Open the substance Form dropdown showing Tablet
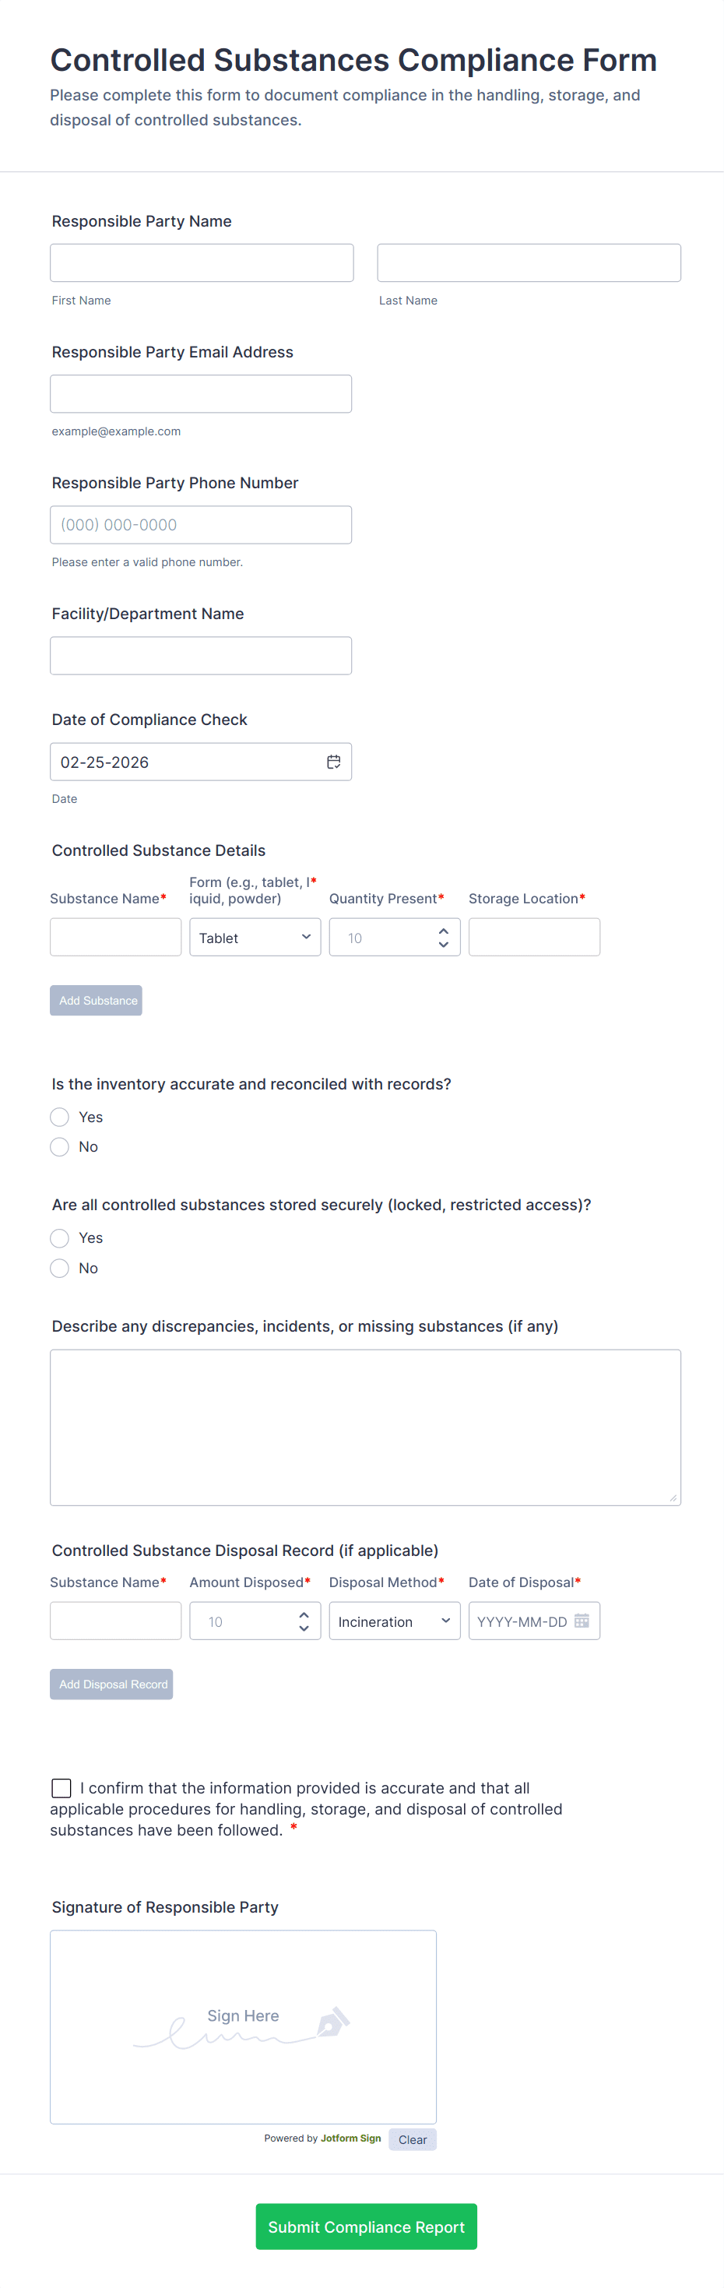Screen dimensions: 724x2288 click(255, 938)
